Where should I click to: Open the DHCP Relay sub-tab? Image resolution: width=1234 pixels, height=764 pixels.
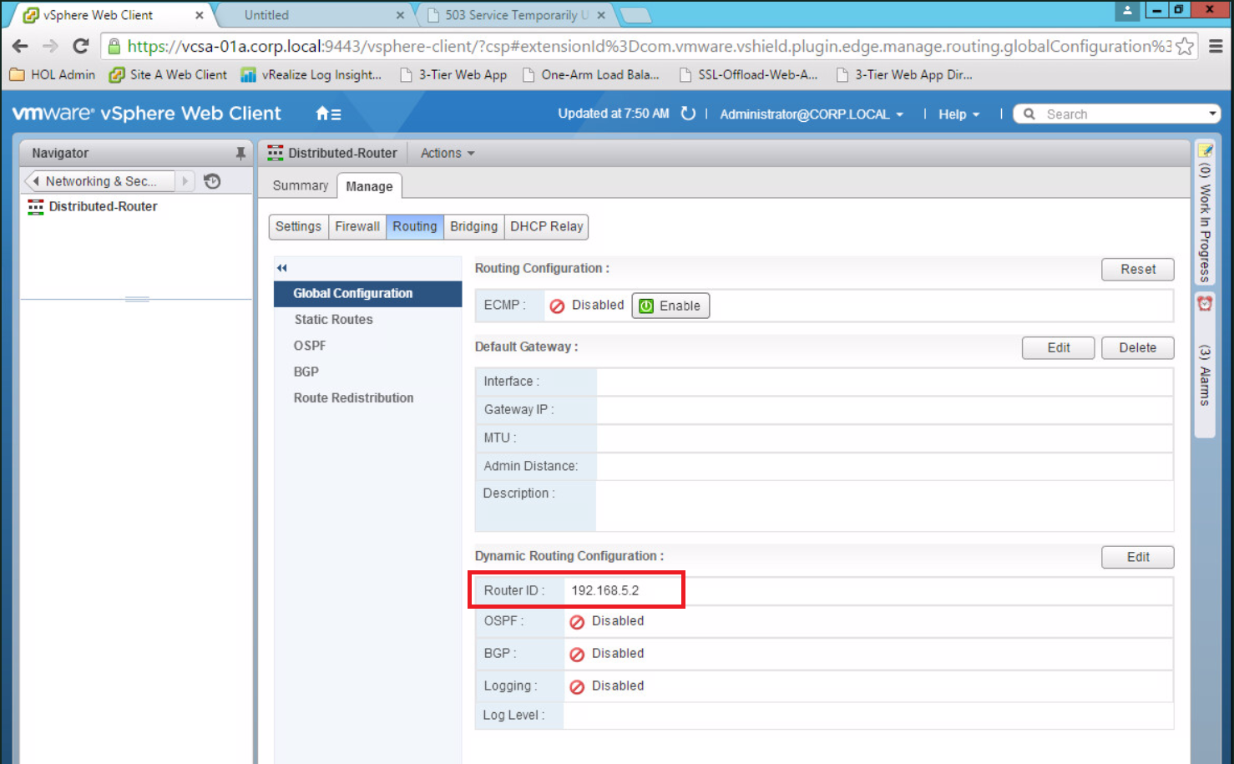[546, 226]
